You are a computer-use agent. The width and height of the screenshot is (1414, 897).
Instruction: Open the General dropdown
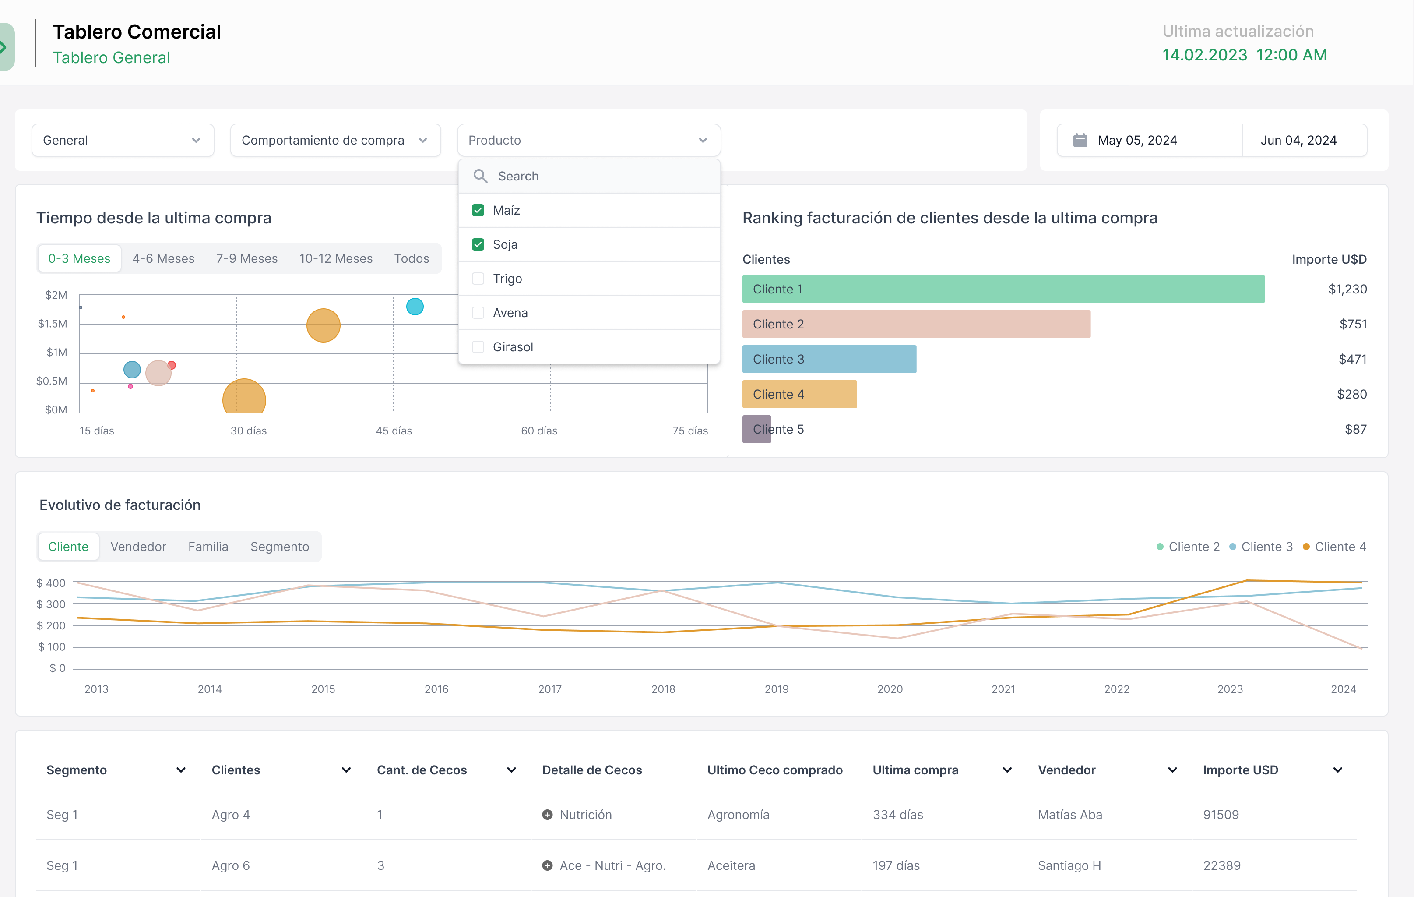[123, 141]
